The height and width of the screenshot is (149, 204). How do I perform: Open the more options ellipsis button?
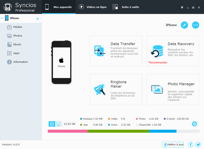tap(196, 25)
